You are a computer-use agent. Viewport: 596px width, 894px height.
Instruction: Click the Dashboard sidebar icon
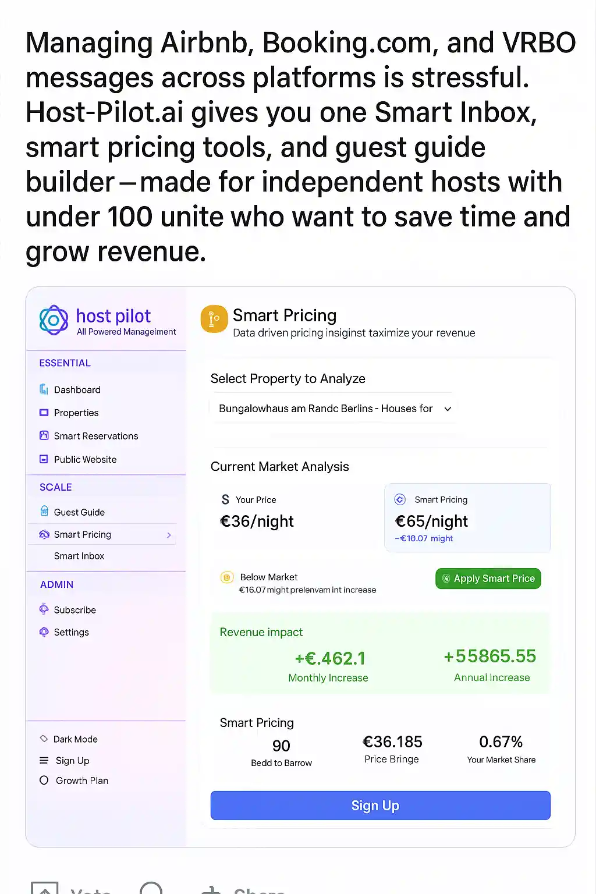(x=44, y=389)
